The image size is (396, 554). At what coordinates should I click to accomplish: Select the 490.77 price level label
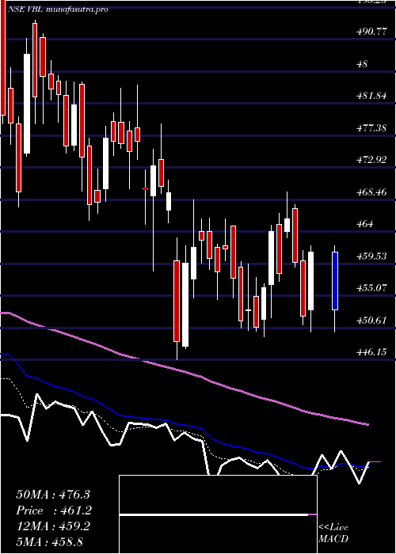pos(371,32)
